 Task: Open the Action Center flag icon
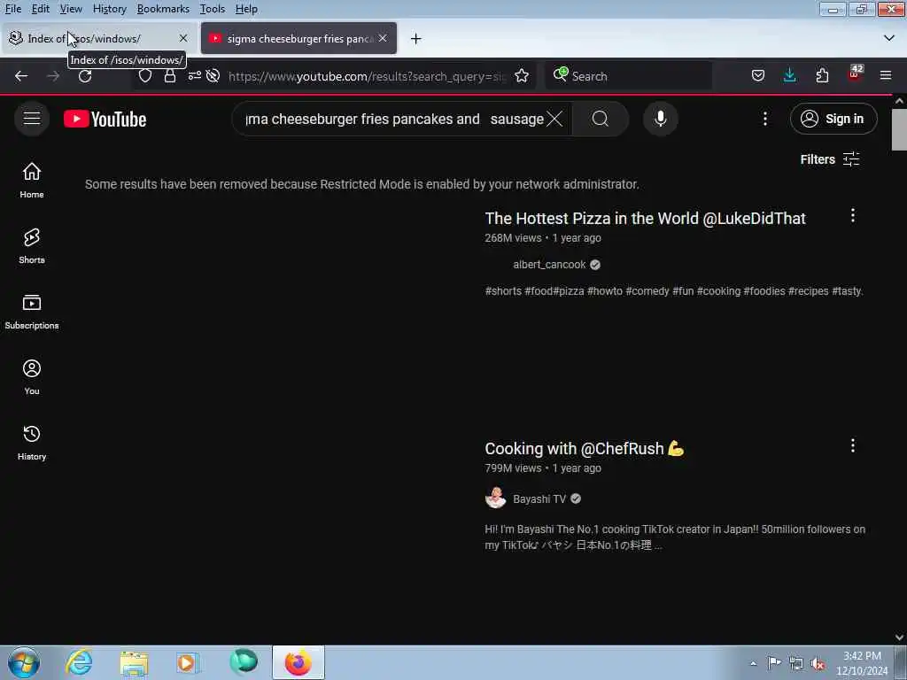tap(774, 662)
